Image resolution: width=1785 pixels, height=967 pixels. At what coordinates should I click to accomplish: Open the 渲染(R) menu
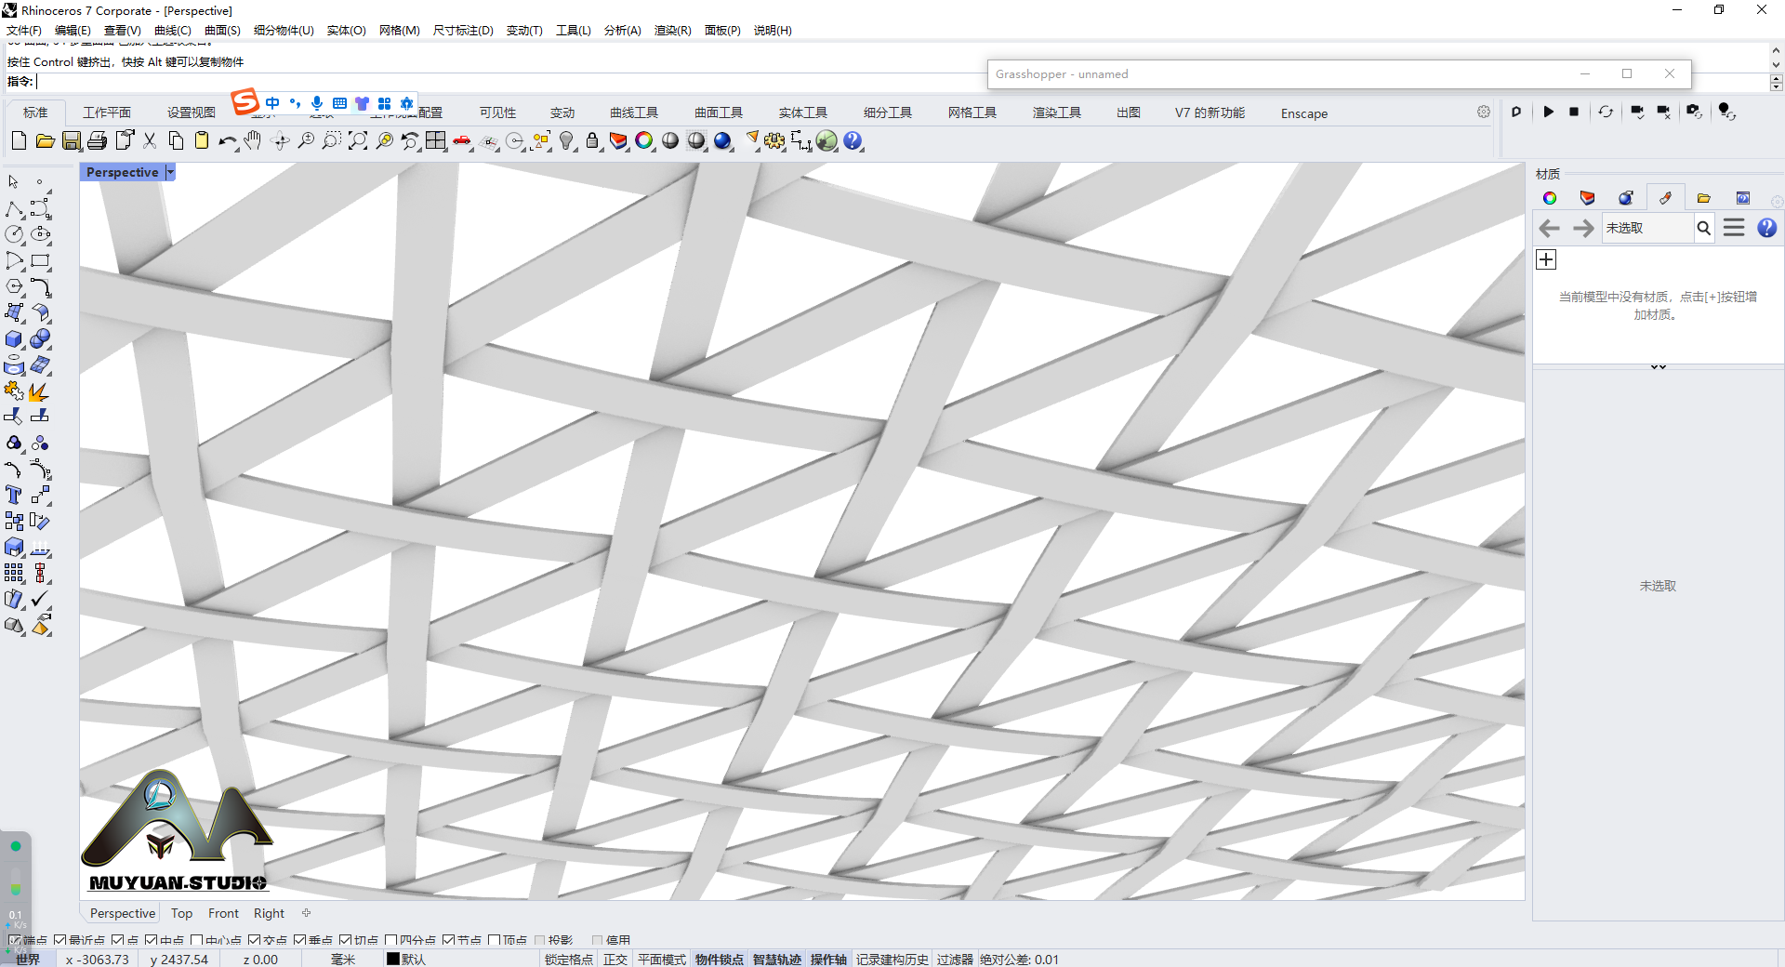(672, 30)
